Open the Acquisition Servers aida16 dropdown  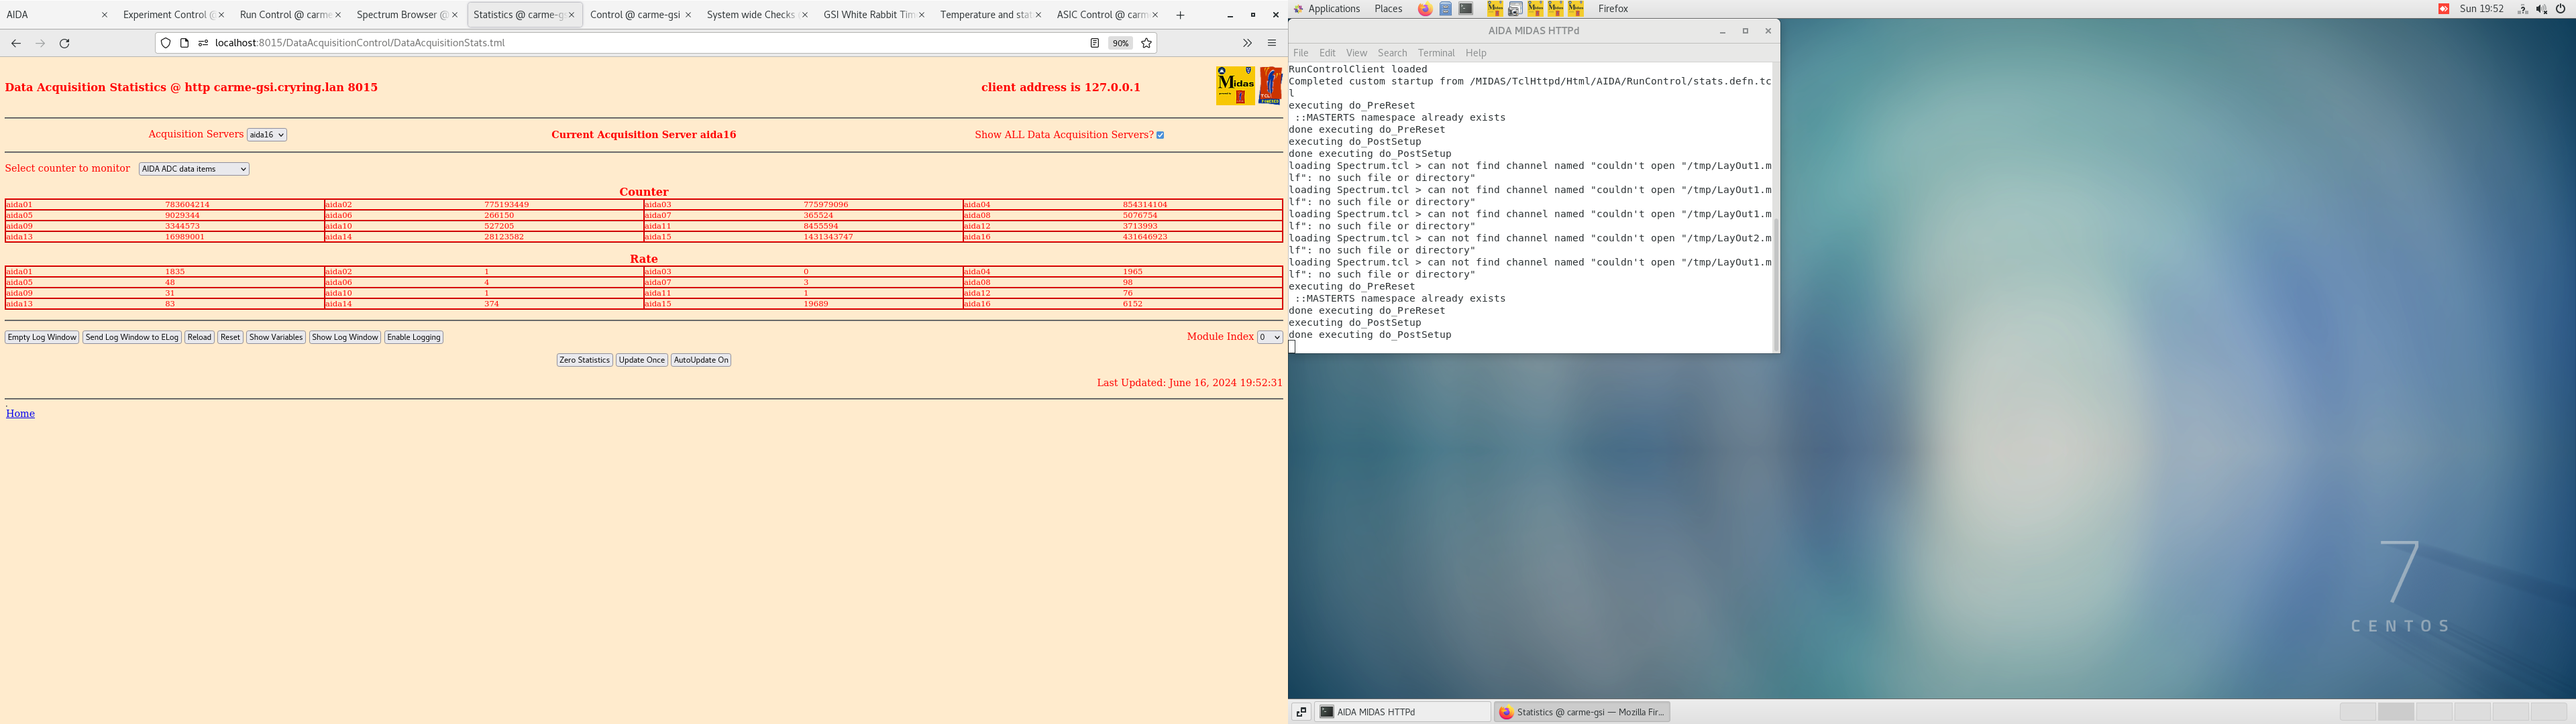click(x=267, y=135)
